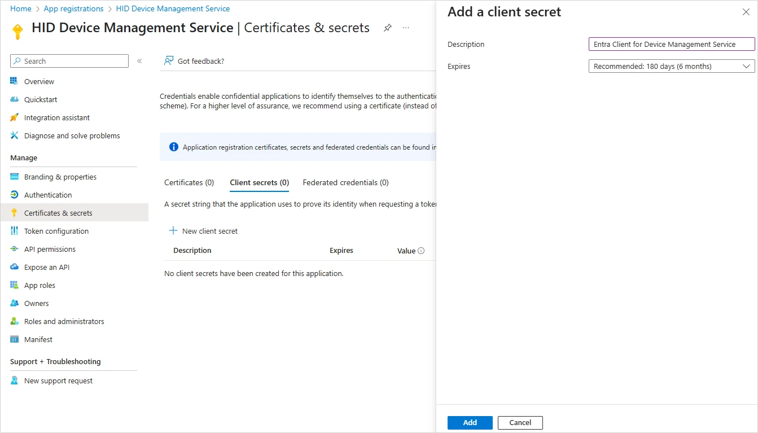The image size is (758, 433).
Task: Switch to the Certificates (0) tab
Action: pos(189,182)
